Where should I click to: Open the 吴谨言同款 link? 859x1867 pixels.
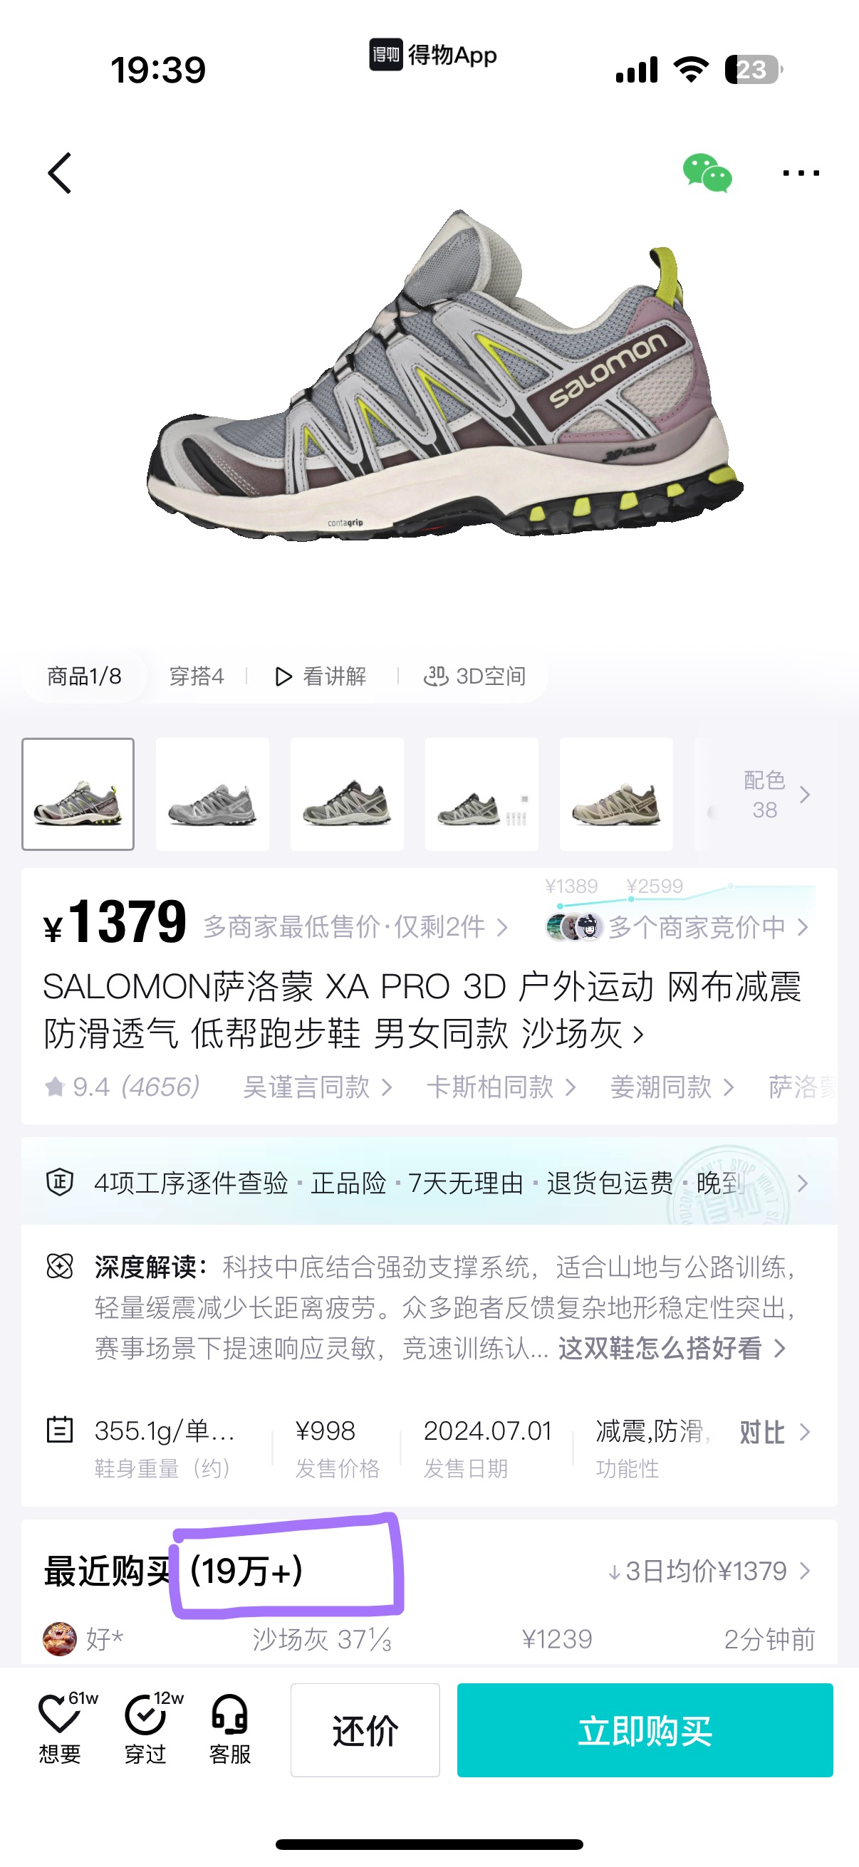click(317, 1087)
